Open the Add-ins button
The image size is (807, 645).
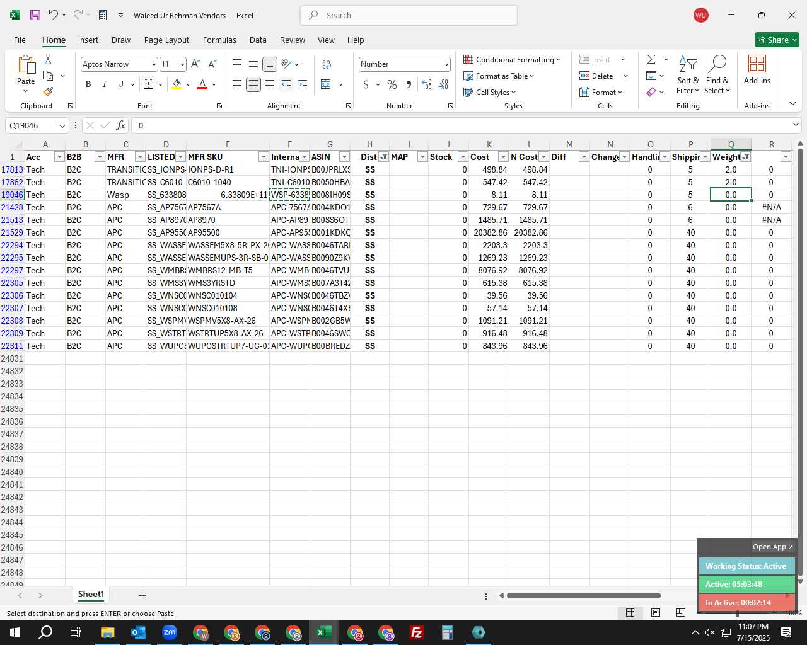757,69
